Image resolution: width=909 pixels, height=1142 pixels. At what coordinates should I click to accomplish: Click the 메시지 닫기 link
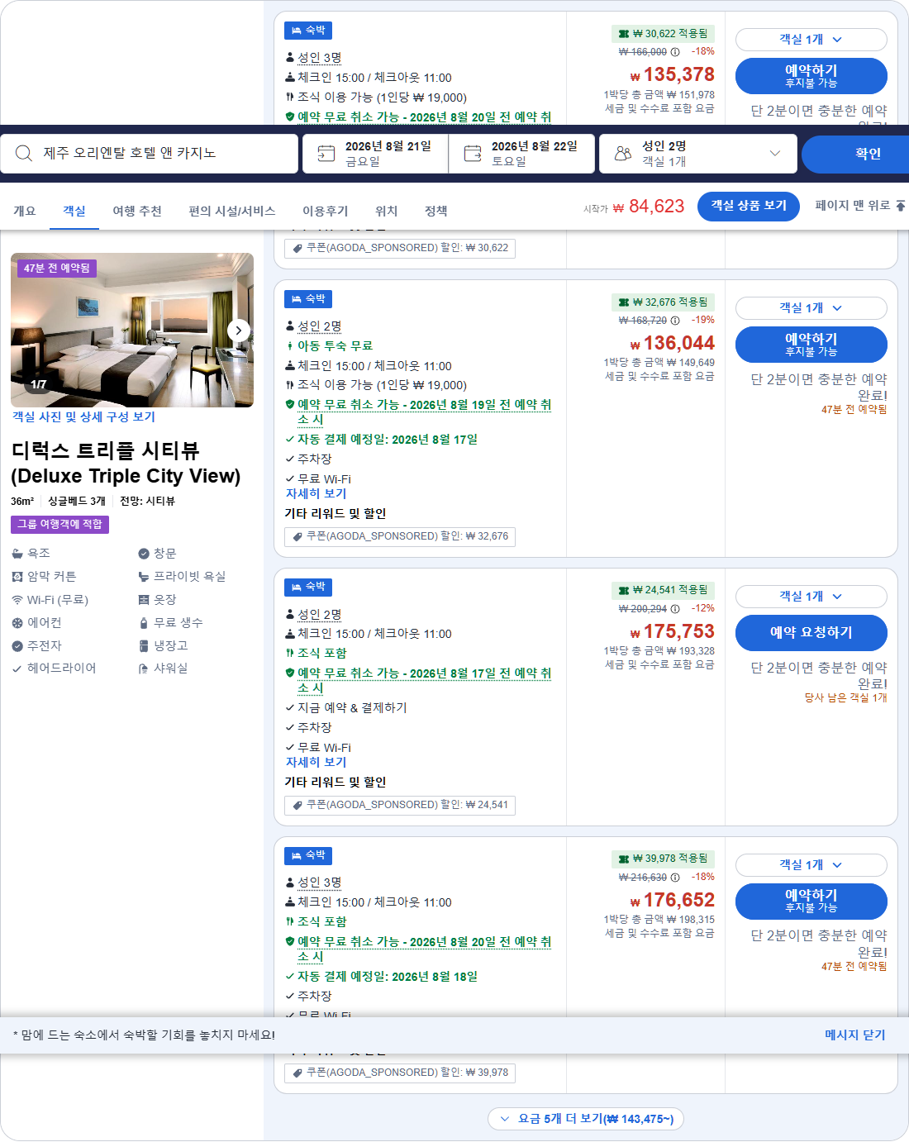tap(855, 1035)
